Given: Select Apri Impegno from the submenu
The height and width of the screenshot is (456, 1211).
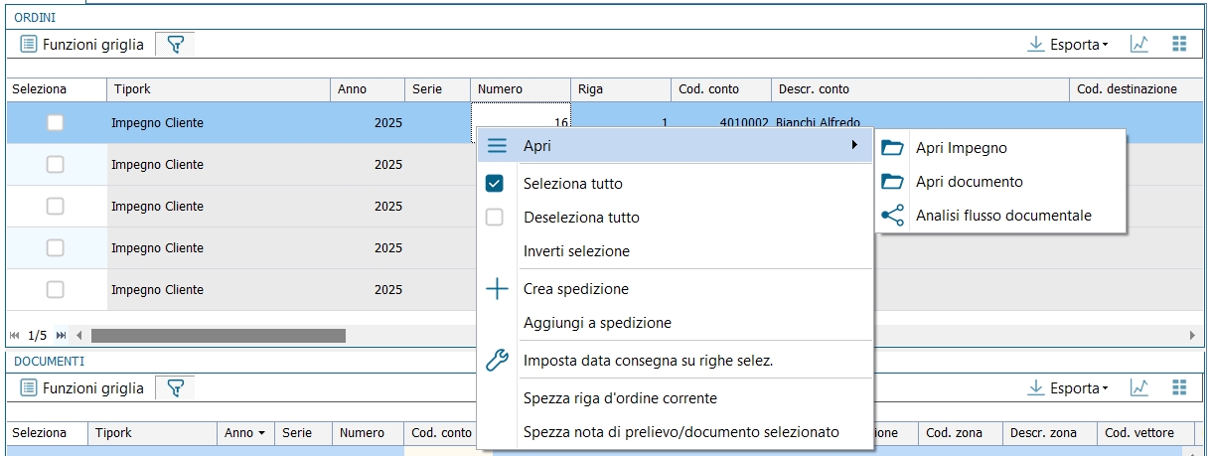Looking at the screenshot, I should 961,148.
